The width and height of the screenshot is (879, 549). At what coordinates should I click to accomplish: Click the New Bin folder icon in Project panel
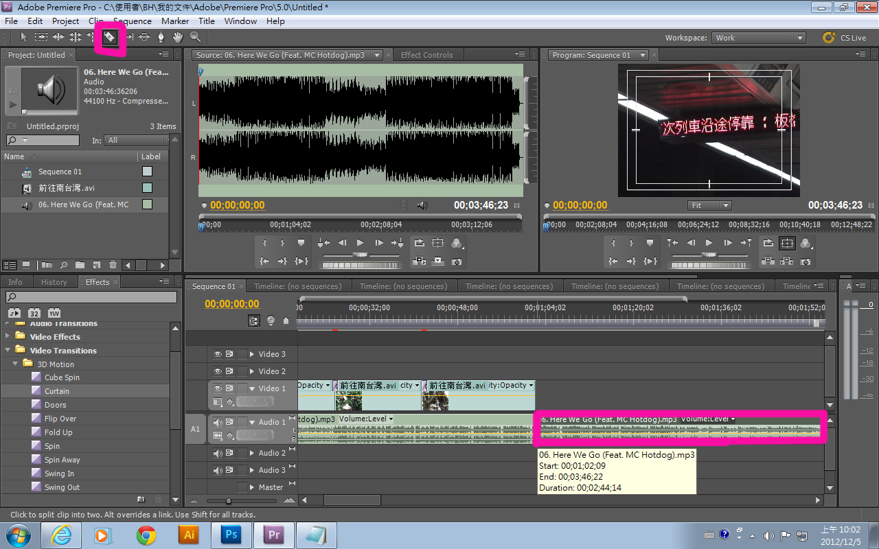point(80,265)
